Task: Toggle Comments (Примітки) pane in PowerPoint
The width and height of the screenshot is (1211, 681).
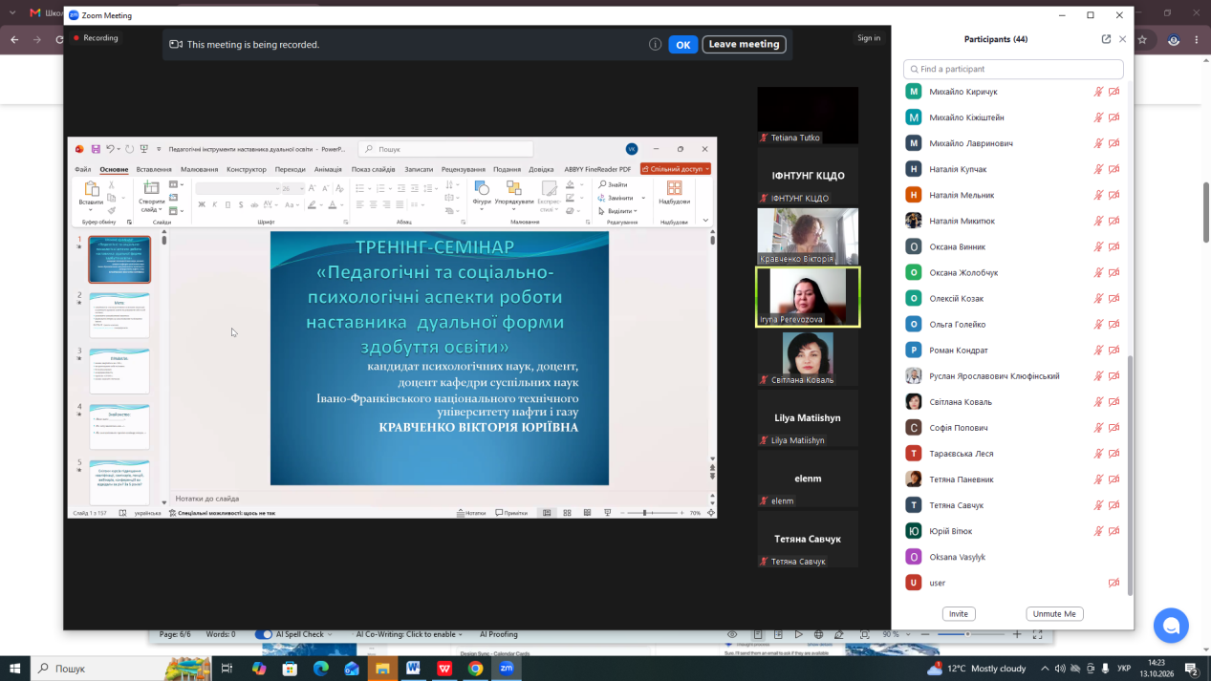Action: pos(511,513)
